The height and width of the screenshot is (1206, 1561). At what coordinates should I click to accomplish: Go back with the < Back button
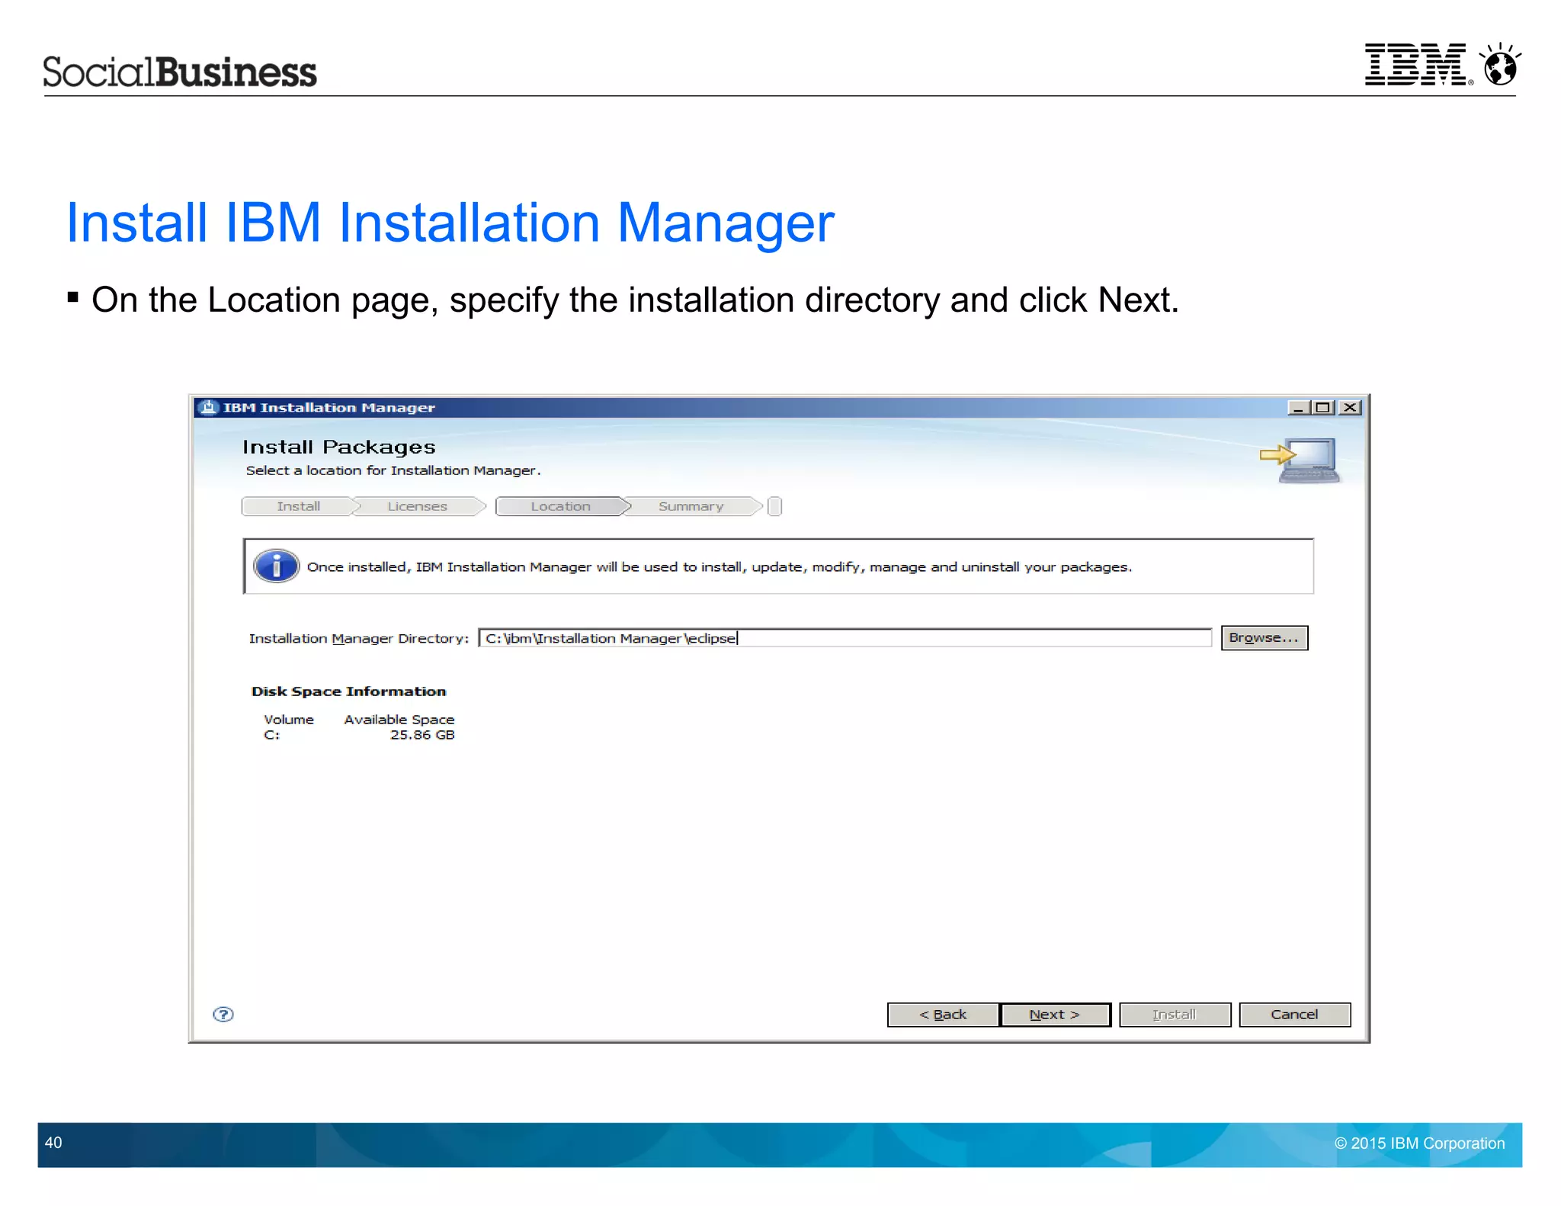(x=943, y=1015)
